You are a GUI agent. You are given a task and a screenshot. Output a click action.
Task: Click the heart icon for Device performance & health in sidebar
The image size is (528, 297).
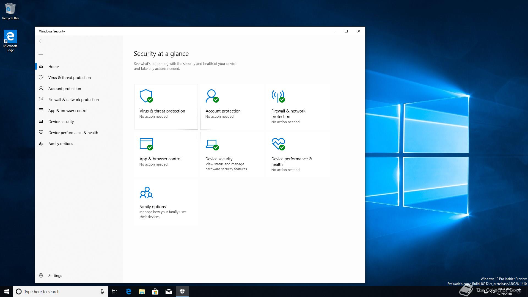click(x=41, y=132)
